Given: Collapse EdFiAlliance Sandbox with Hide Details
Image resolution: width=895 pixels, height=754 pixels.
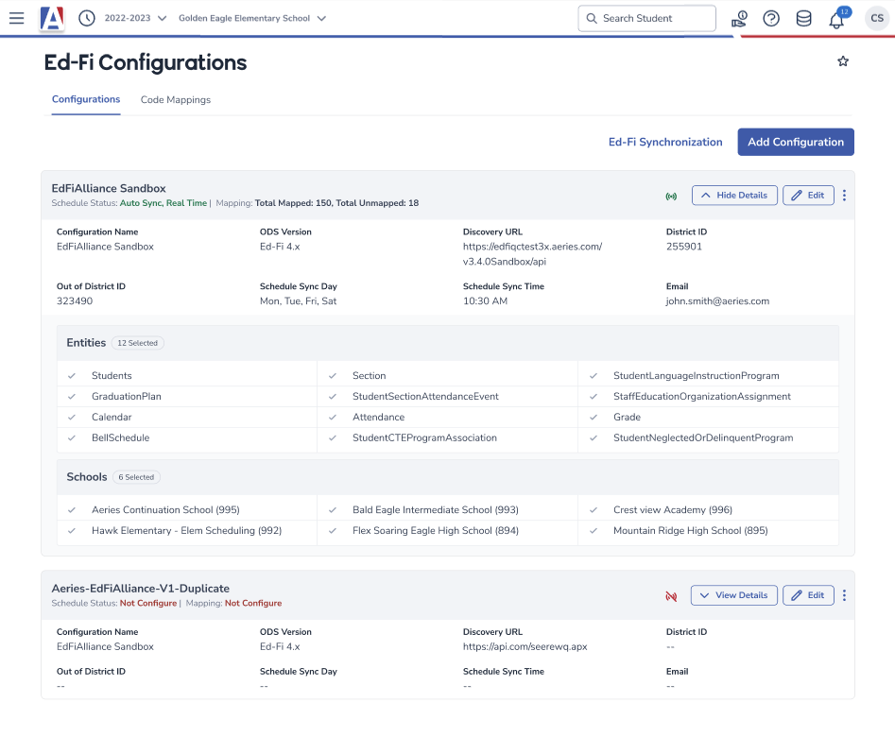Looking at the screenshot, I should 734,196.
